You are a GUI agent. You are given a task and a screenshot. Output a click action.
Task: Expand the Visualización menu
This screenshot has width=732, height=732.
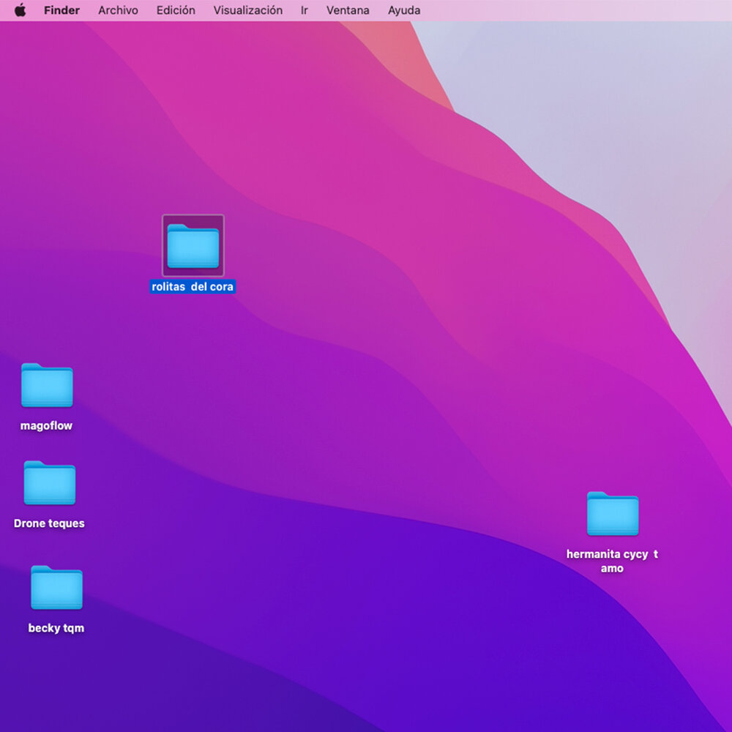247,10
